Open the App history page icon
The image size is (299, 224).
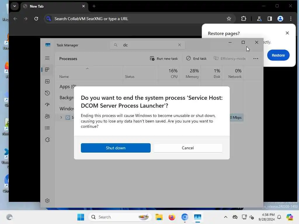coord(47,93)
